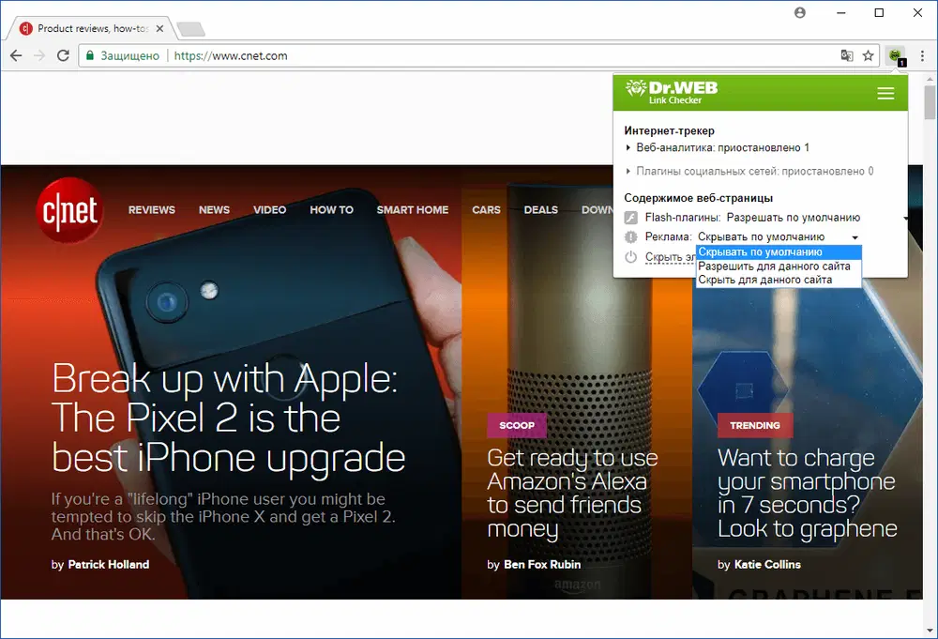The image size is (938, 639).
Task: Open the DEALS nav item
Action: click(x=541, y=210)
